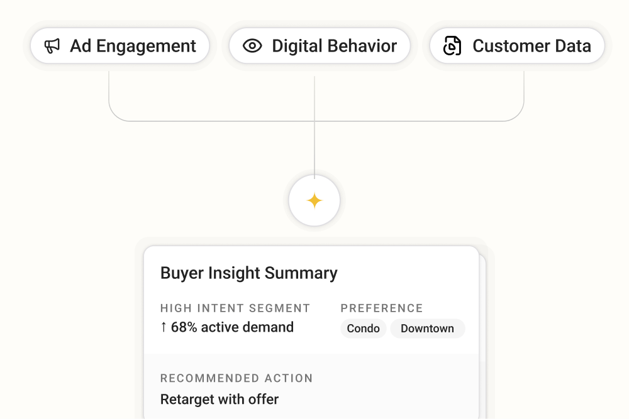629x419 pixels.
Task: Click the Downtown preference tag
Action: tap(428, 329)
